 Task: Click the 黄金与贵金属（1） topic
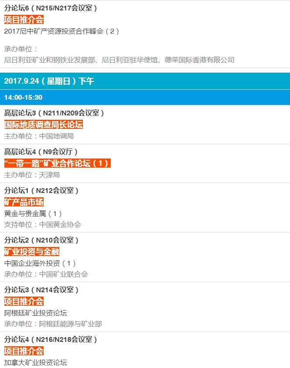tap(34, 213)
